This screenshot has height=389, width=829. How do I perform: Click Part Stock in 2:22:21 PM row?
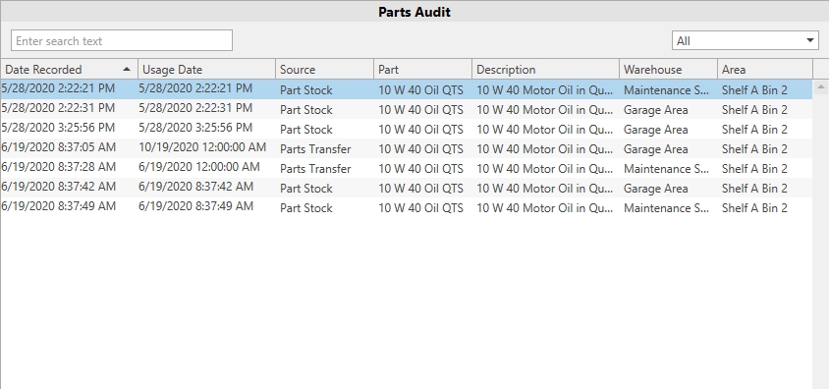coord(306,89)
